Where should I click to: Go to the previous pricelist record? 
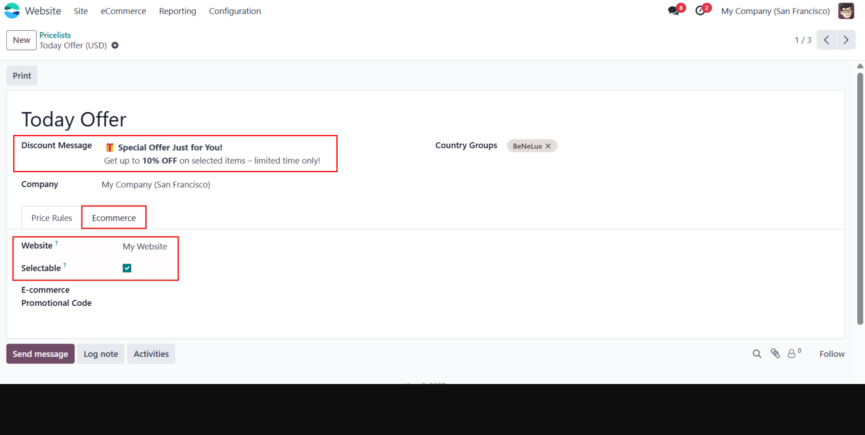[x=826, y=40]
